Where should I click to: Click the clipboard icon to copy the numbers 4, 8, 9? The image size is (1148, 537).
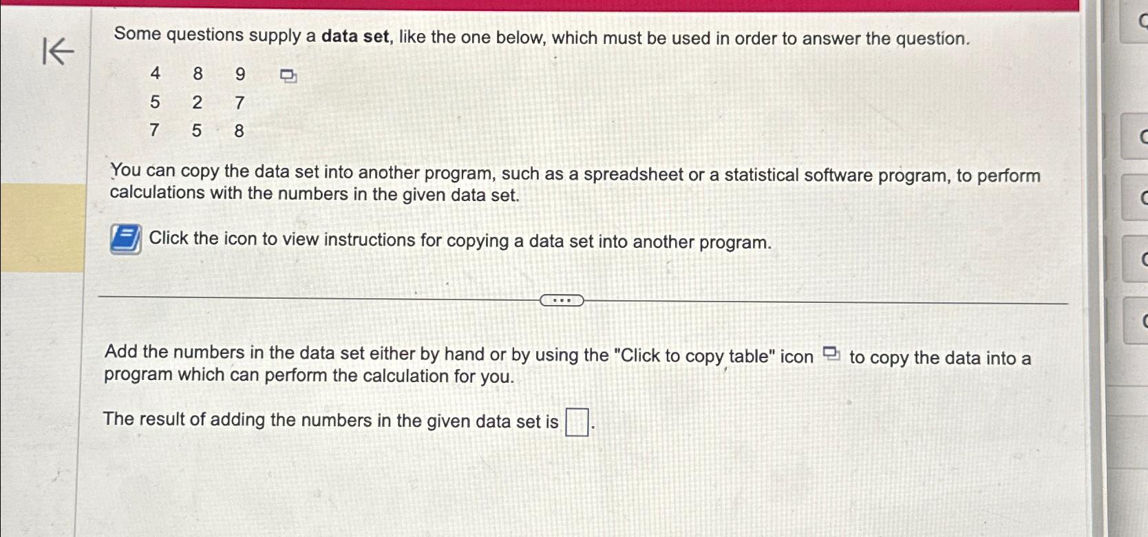click(287, 76)
